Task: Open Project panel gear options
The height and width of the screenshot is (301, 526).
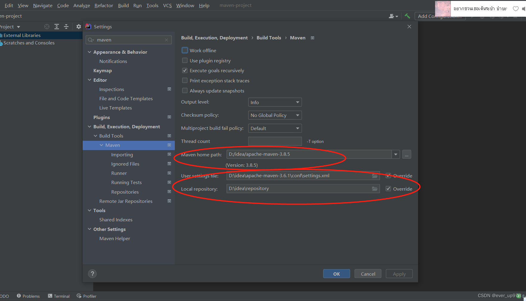Action: pos(78,27)
